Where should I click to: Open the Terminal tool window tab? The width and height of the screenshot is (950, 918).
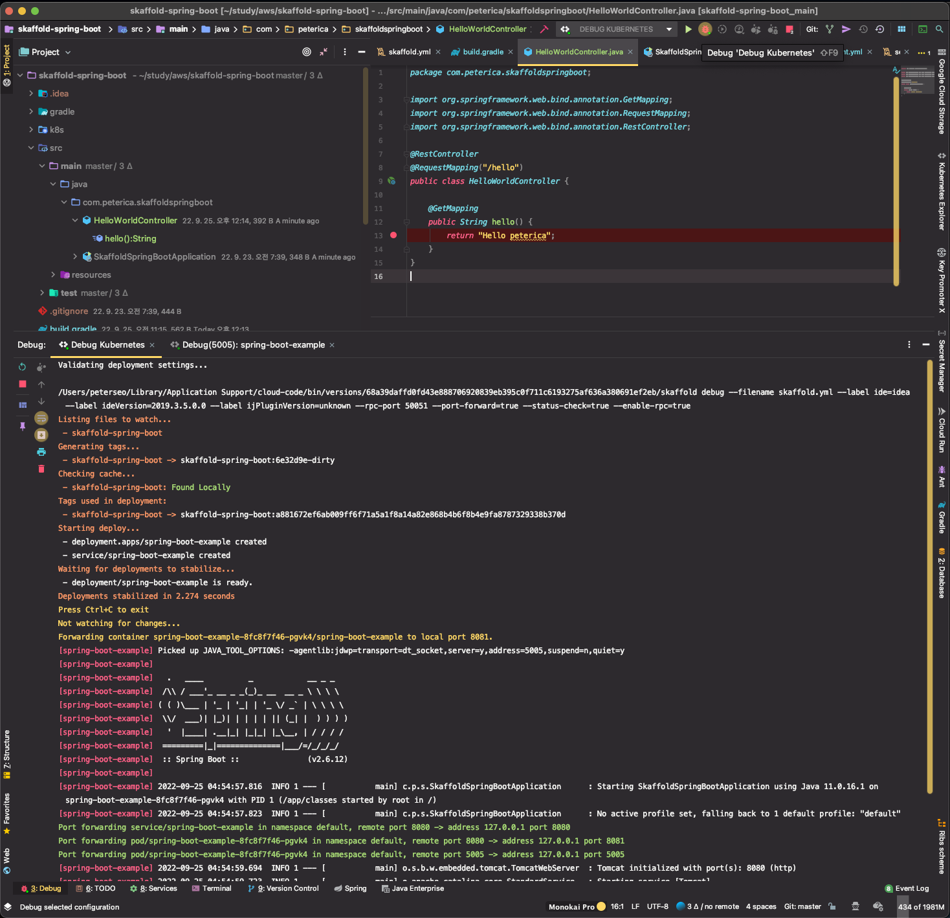212,888
